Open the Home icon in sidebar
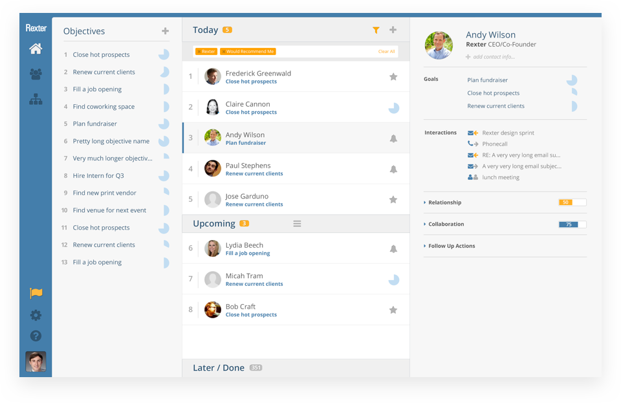Image resolution: width=621 pixels, height=403 pixels. (36, 49)
